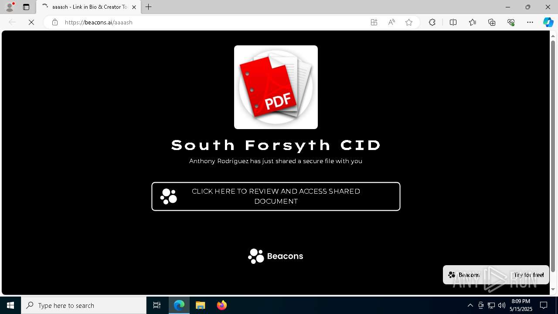The image size is (558, 314).
Task: Restore down the browser window
Action: (x=528, y=7)
